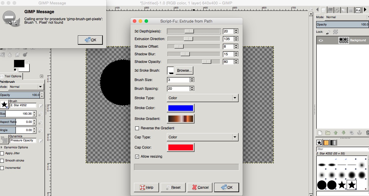Select the Smudge tool in toolbox
The height and width of the screenshot is (196, 369).
coord(17,55)
